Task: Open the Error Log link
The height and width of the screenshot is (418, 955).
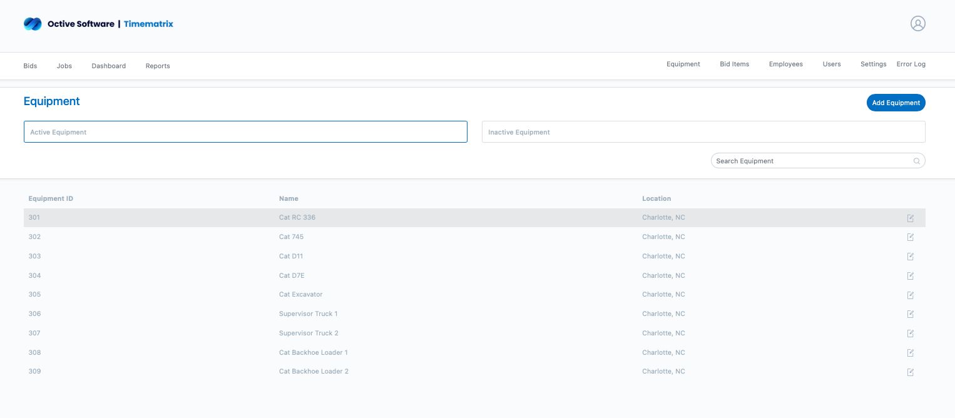Action: click(911, 64)
